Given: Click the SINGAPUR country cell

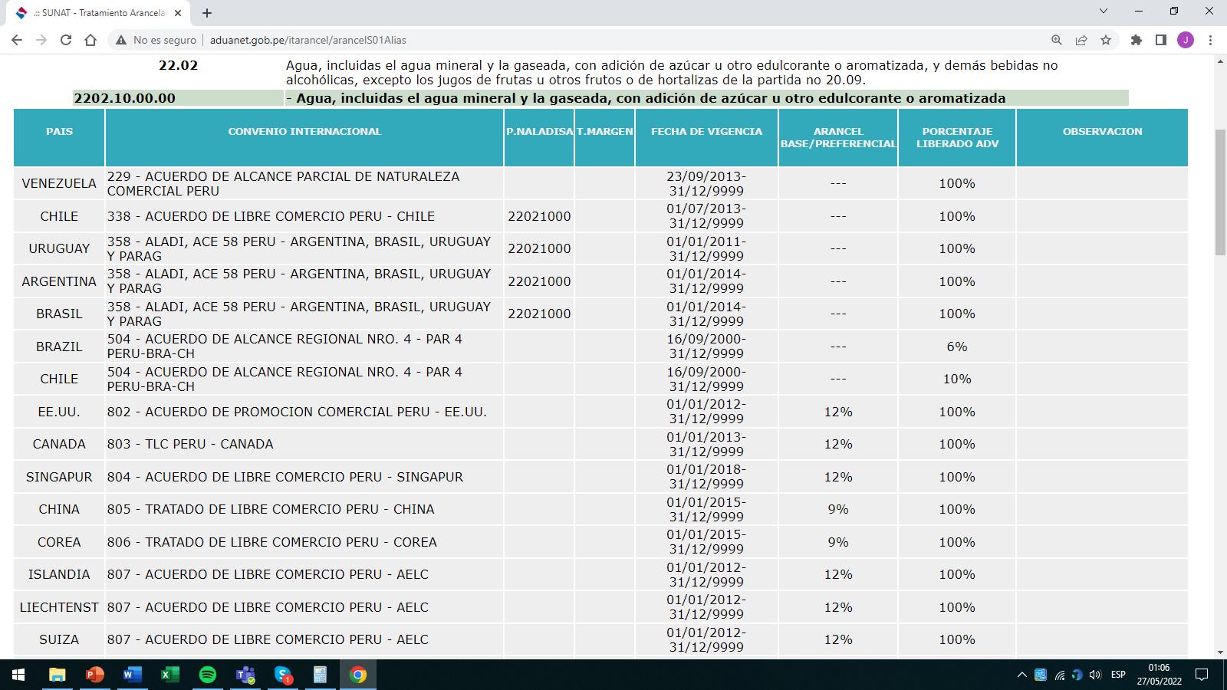Looking at the screenshot, I should point(59,477).
